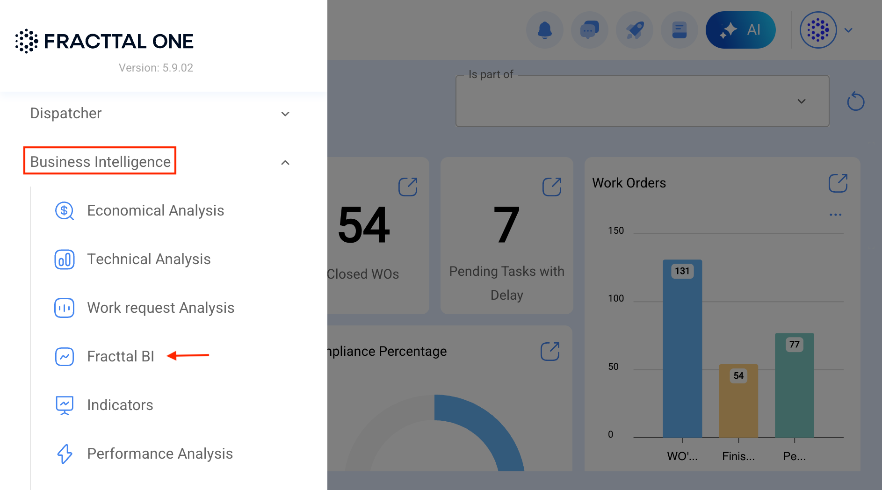This screenshot has width=882, height=490.
Task: Open the 'Is part of' dropdown
Action: [x=643, y=101]
